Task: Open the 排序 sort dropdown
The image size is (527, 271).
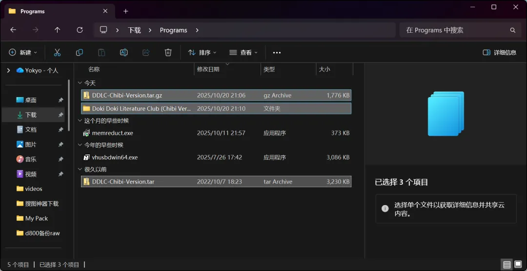Action: pyautogui.click(x=202, y=52)
